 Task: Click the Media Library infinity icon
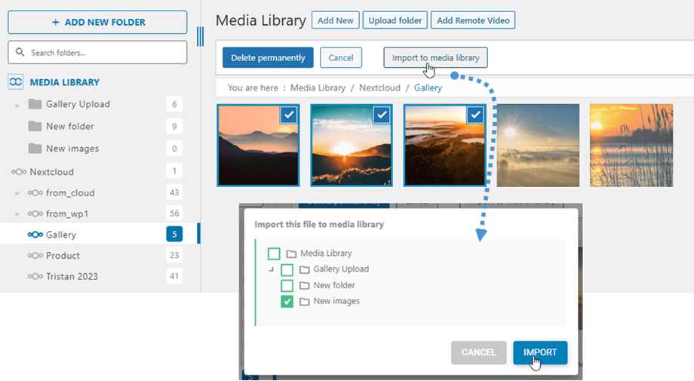tap(15, 82)
